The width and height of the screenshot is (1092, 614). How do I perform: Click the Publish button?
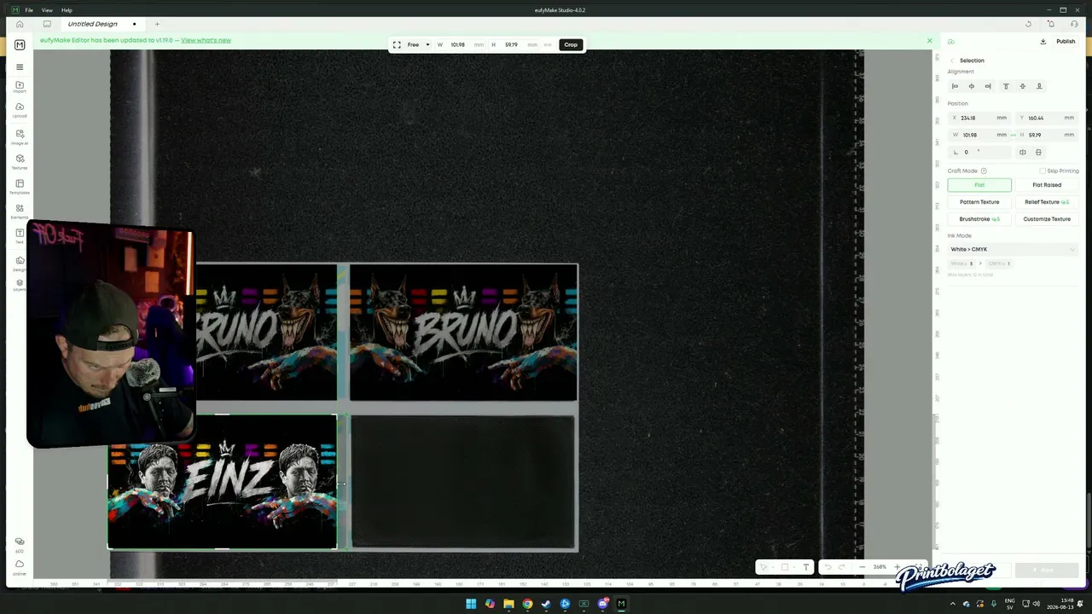[1066, 41]
